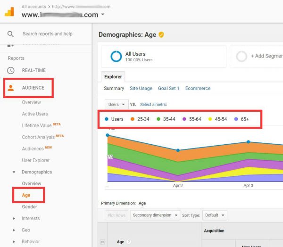Open Gender report in sidebar
The image size is (283, 247).
pyautogui.click(x=29, y=206)
